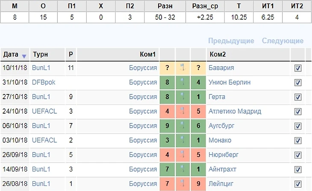312x191 pixels.
Task: Sort table by Турн column header
Action: [x=40, y=55]
